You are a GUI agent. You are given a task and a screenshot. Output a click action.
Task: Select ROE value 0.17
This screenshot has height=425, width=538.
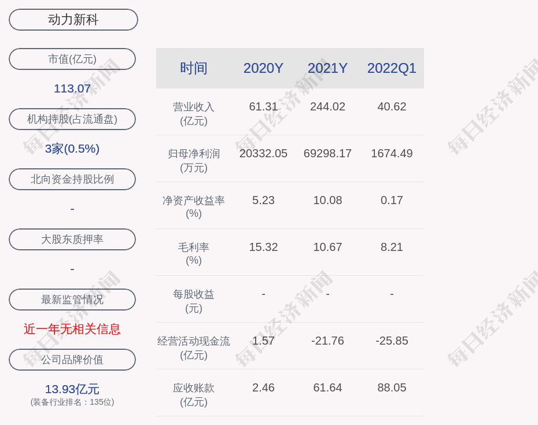pos(392,200)
